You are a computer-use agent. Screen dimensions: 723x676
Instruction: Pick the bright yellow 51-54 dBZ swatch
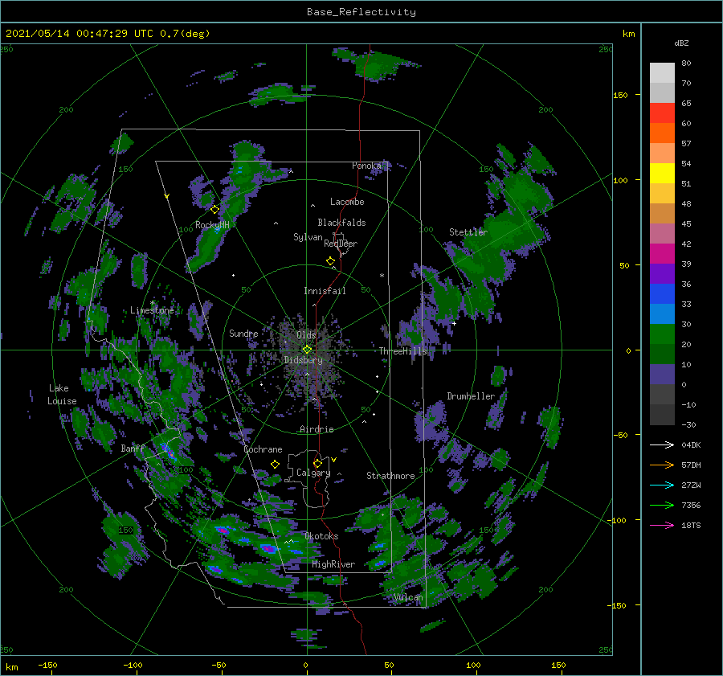(x=662, y=174)
